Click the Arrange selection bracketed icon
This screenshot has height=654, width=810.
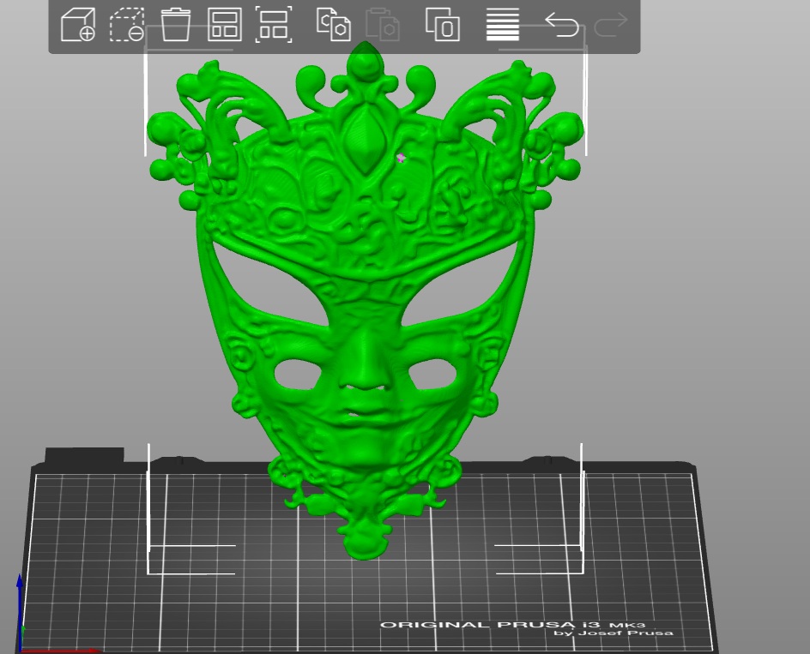[x=274, y=24]
